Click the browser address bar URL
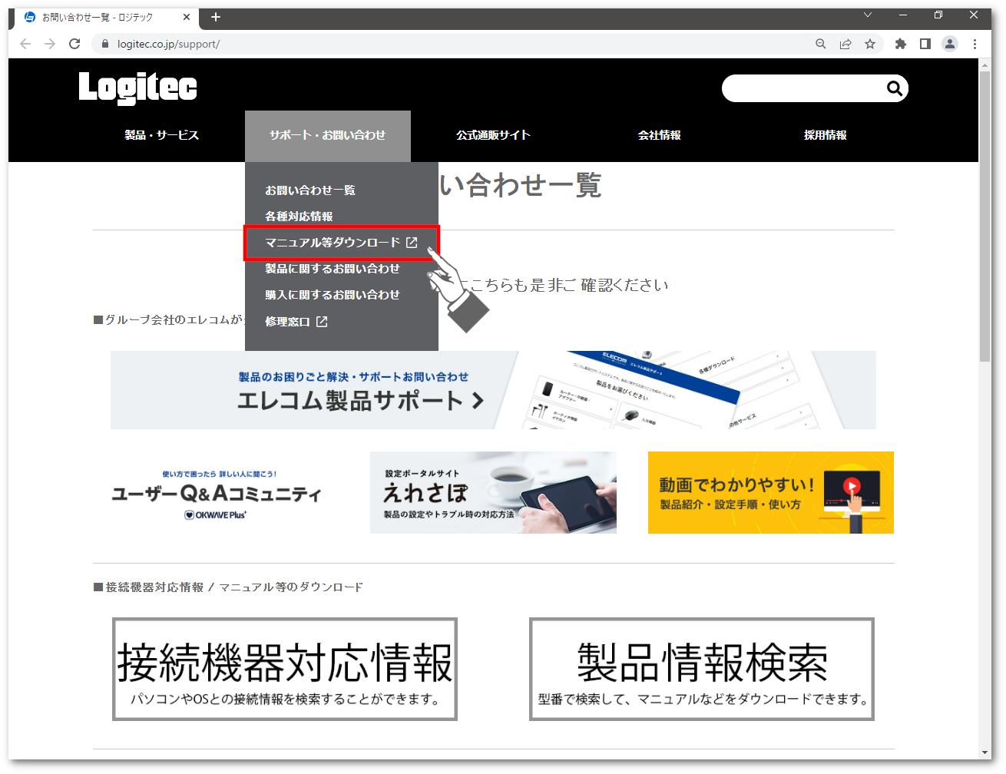This screenshot has height=774, width=1006. pyautogui.click(x=168, y=44)
